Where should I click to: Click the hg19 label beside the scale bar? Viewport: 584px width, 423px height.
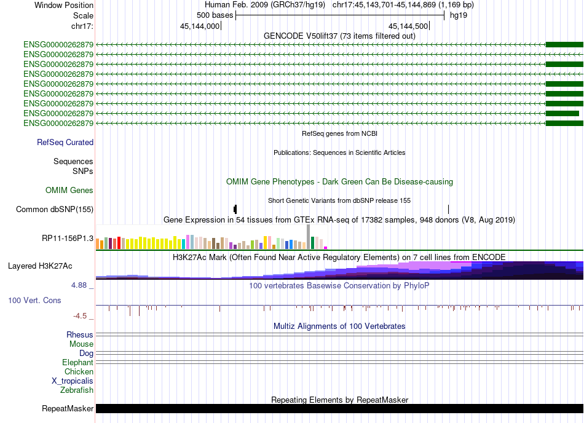point(459,15)
